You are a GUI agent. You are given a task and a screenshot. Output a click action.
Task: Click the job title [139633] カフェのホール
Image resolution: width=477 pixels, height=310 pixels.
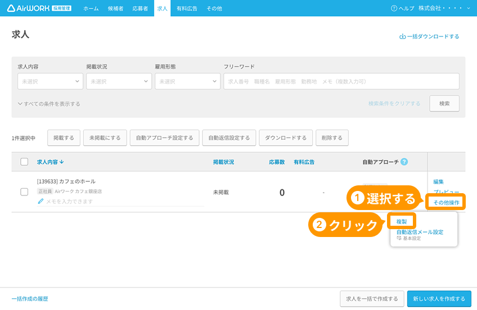(66, 181)
